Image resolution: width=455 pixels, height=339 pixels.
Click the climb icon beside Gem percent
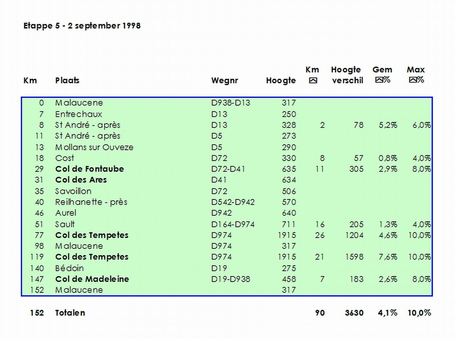pyautogui.click(x=379, y=80)
